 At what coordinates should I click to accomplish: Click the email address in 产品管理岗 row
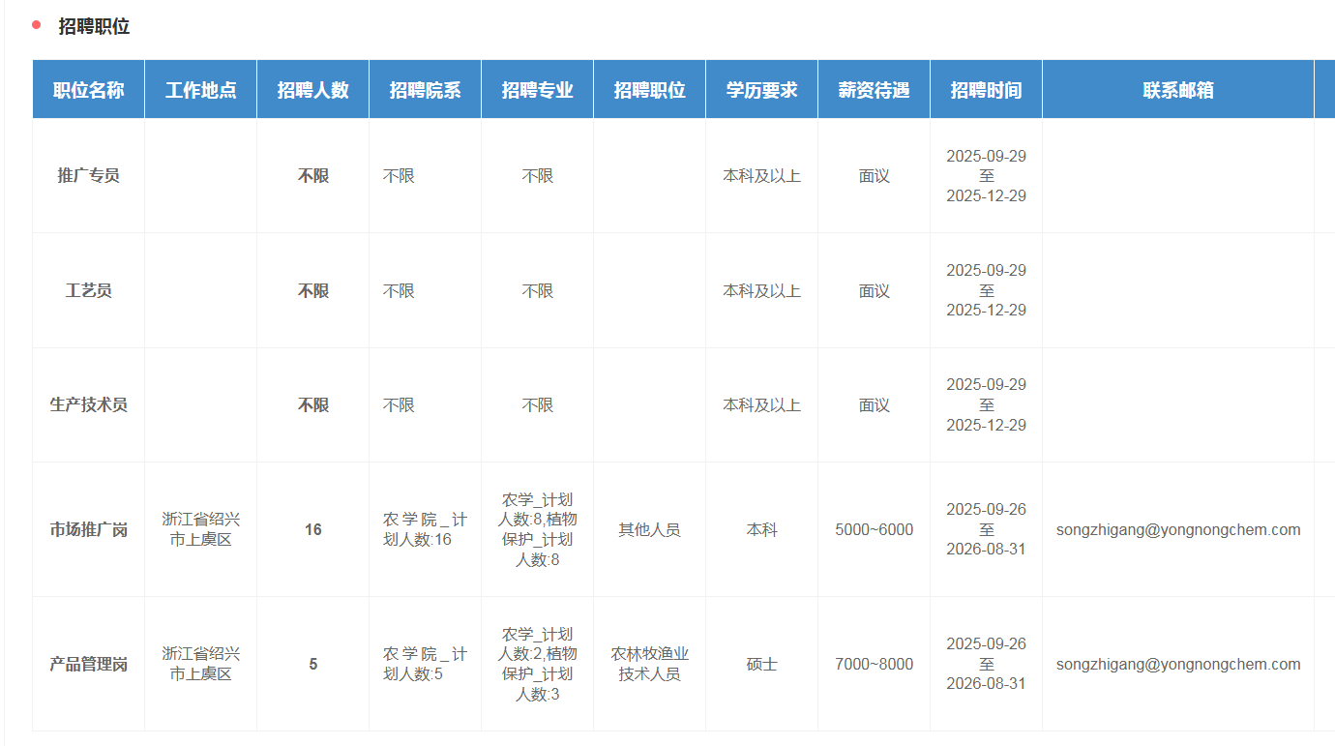tap(1177, 664)
